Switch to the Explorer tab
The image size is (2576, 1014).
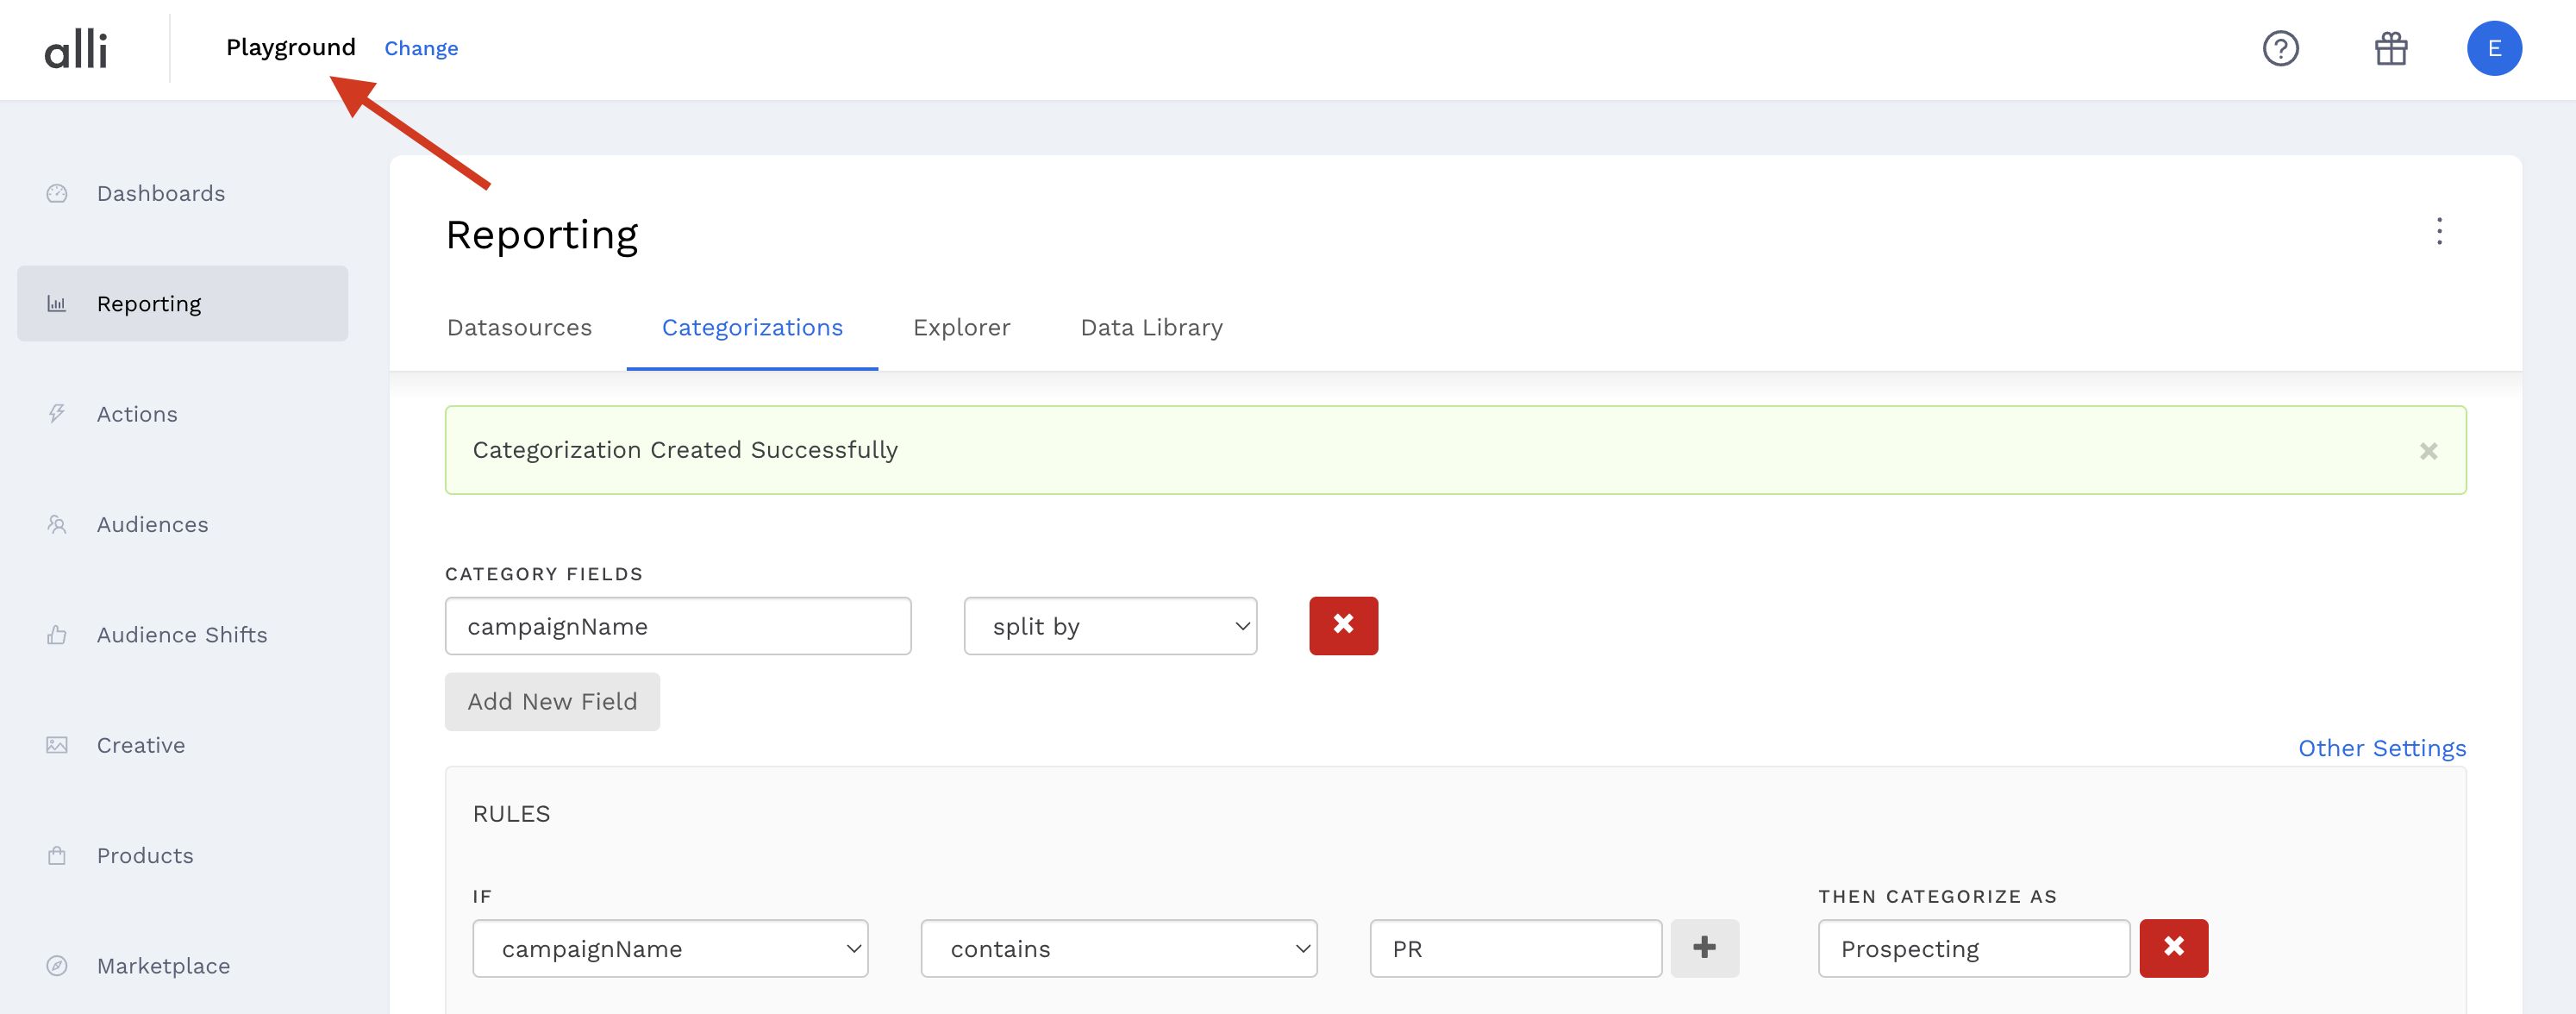coord(961,328)
